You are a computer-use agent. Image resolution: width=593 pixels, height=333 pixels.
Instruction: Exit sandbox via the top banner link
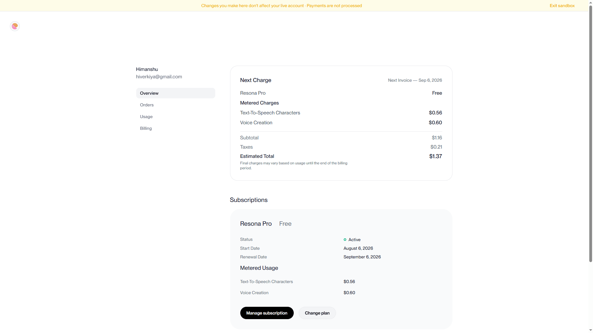pyautogui.click(x=562, y=6)
